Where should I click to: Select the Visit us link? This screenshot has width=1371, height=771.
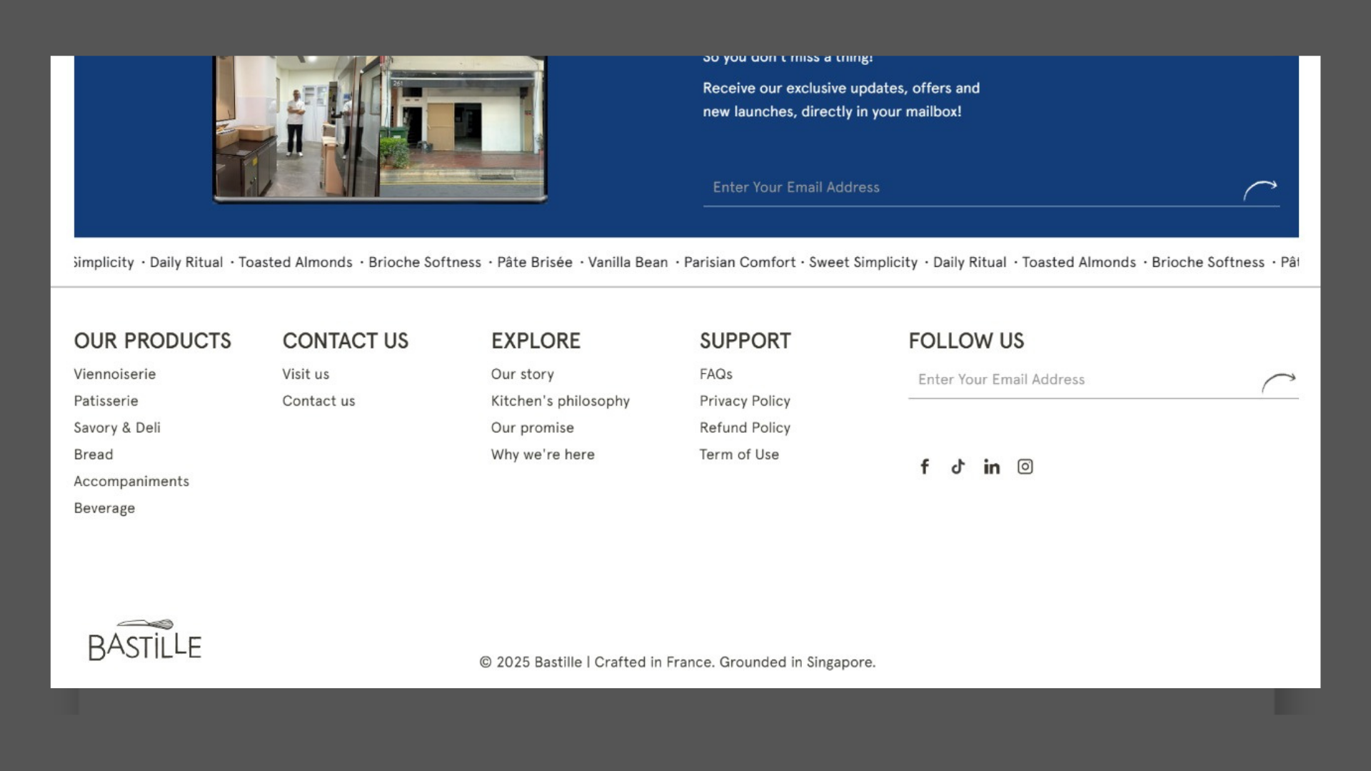click(x=306, y=374)
